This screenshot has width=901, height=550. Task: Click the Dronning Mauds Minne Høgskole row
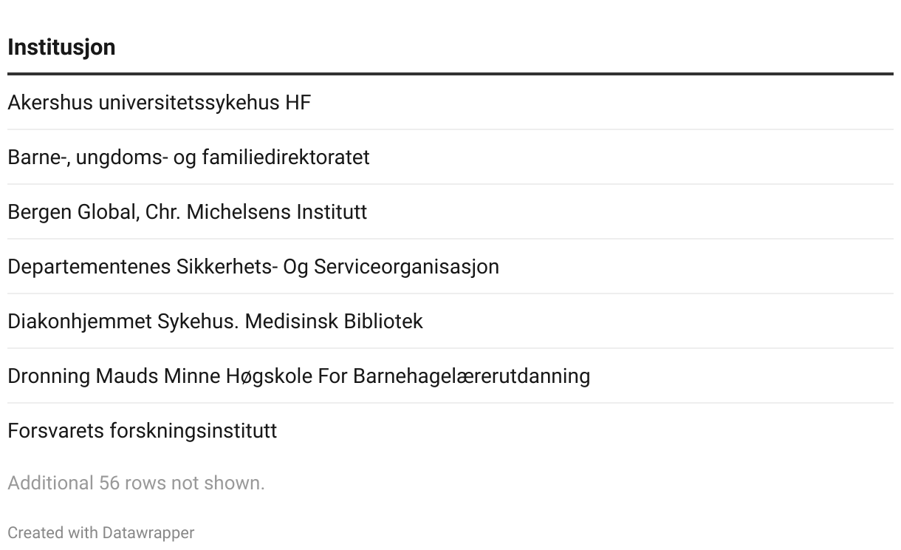click(298, 376)
